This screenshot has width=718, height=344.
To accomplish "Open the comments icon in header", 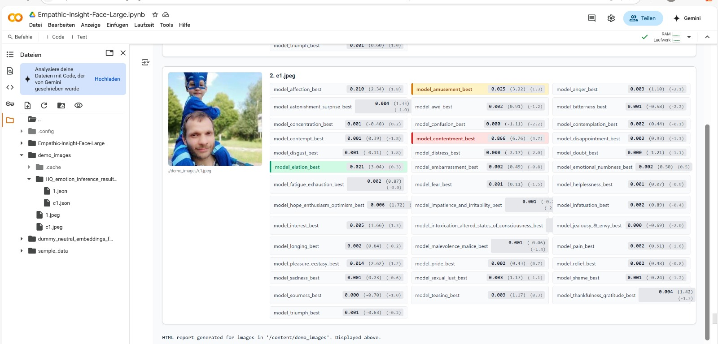I will coord(591,18).
